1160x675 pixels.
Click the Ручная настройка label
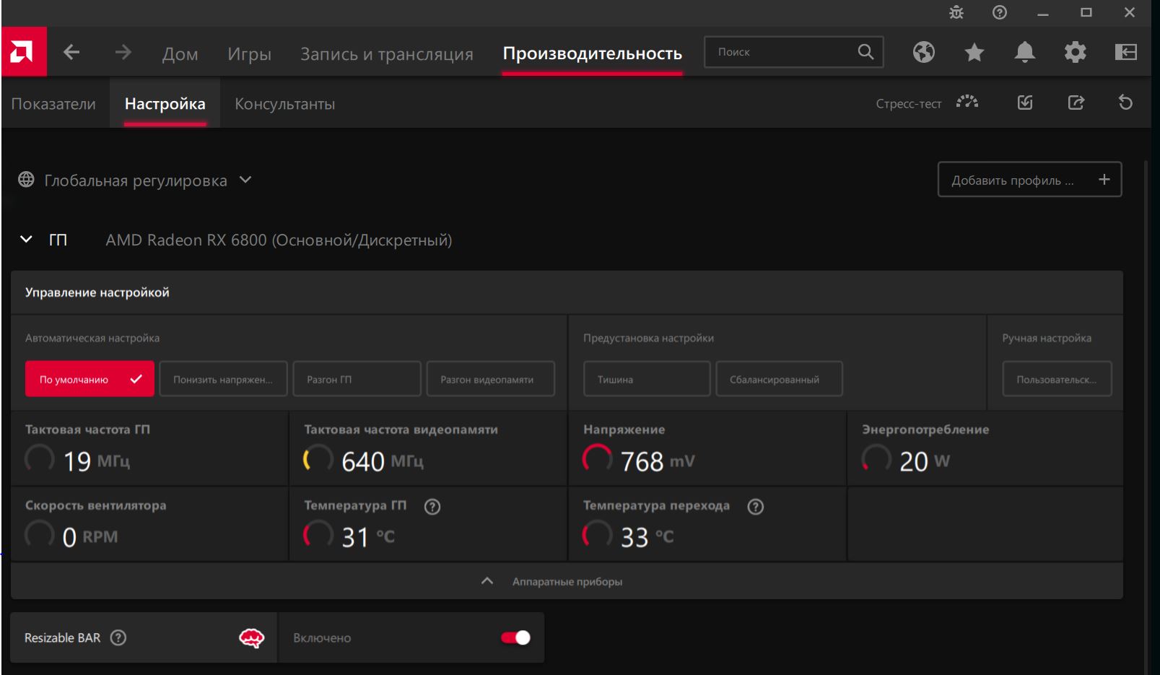point(1047,338)
